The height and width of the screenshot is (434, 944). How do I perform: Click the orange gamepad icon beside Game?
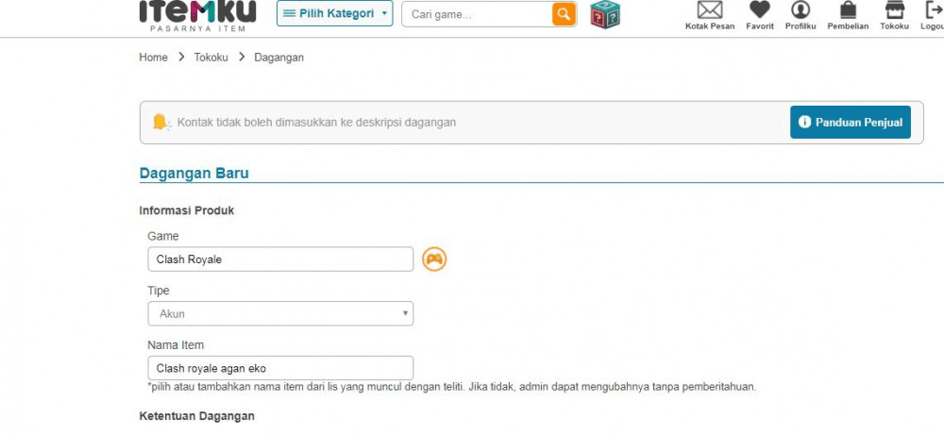434,259
